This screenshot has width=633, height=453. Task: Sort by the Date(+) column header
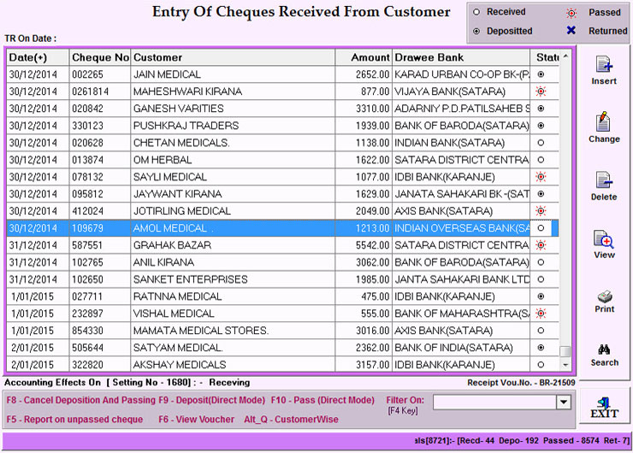(x=38, y=57)
